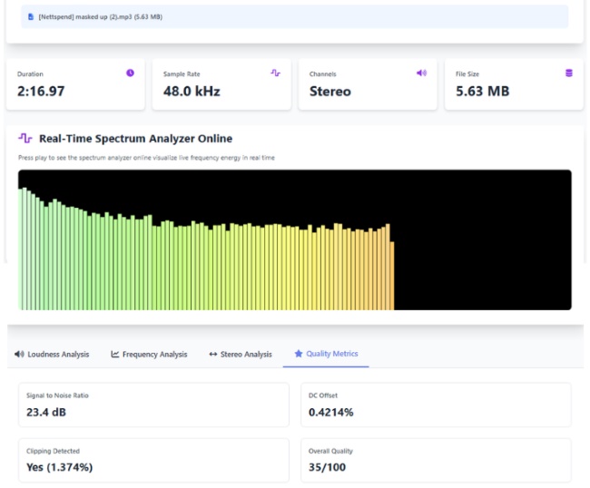Click the Signal to Noise Ratio card
590x488 pixels.
pyautogui.click(x=153, y=405)
